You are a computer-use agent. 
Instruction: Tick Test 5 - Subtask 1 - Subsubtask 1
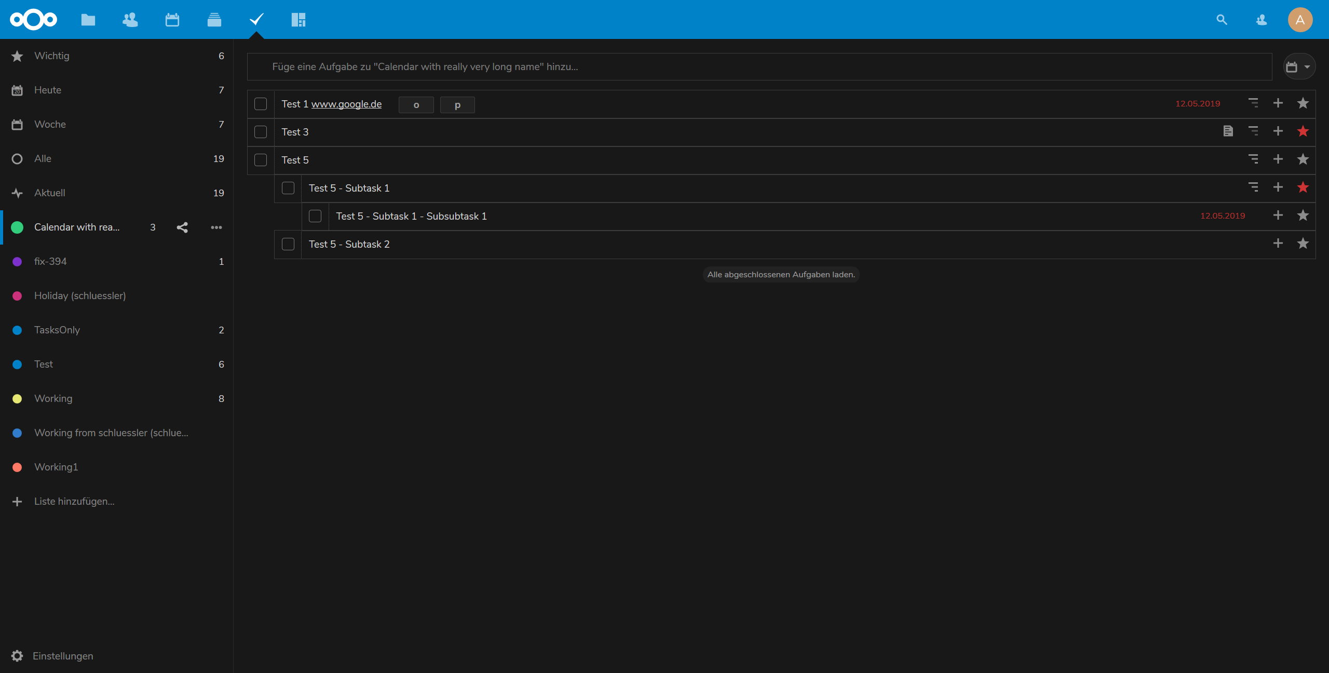[x=315, y=216]
